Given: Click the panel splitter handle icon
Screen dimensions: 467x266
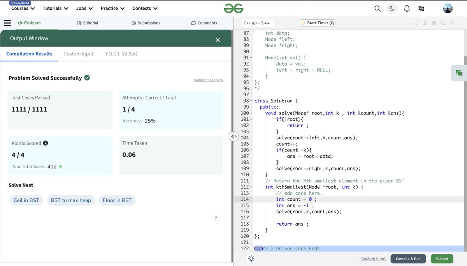Looking at the screenshot, I should [233, 136].
